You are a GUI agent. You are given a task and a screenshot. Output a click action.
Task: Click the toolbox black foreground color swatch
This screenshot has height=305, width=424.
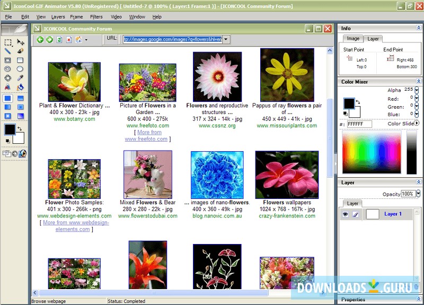coord(10,129)
